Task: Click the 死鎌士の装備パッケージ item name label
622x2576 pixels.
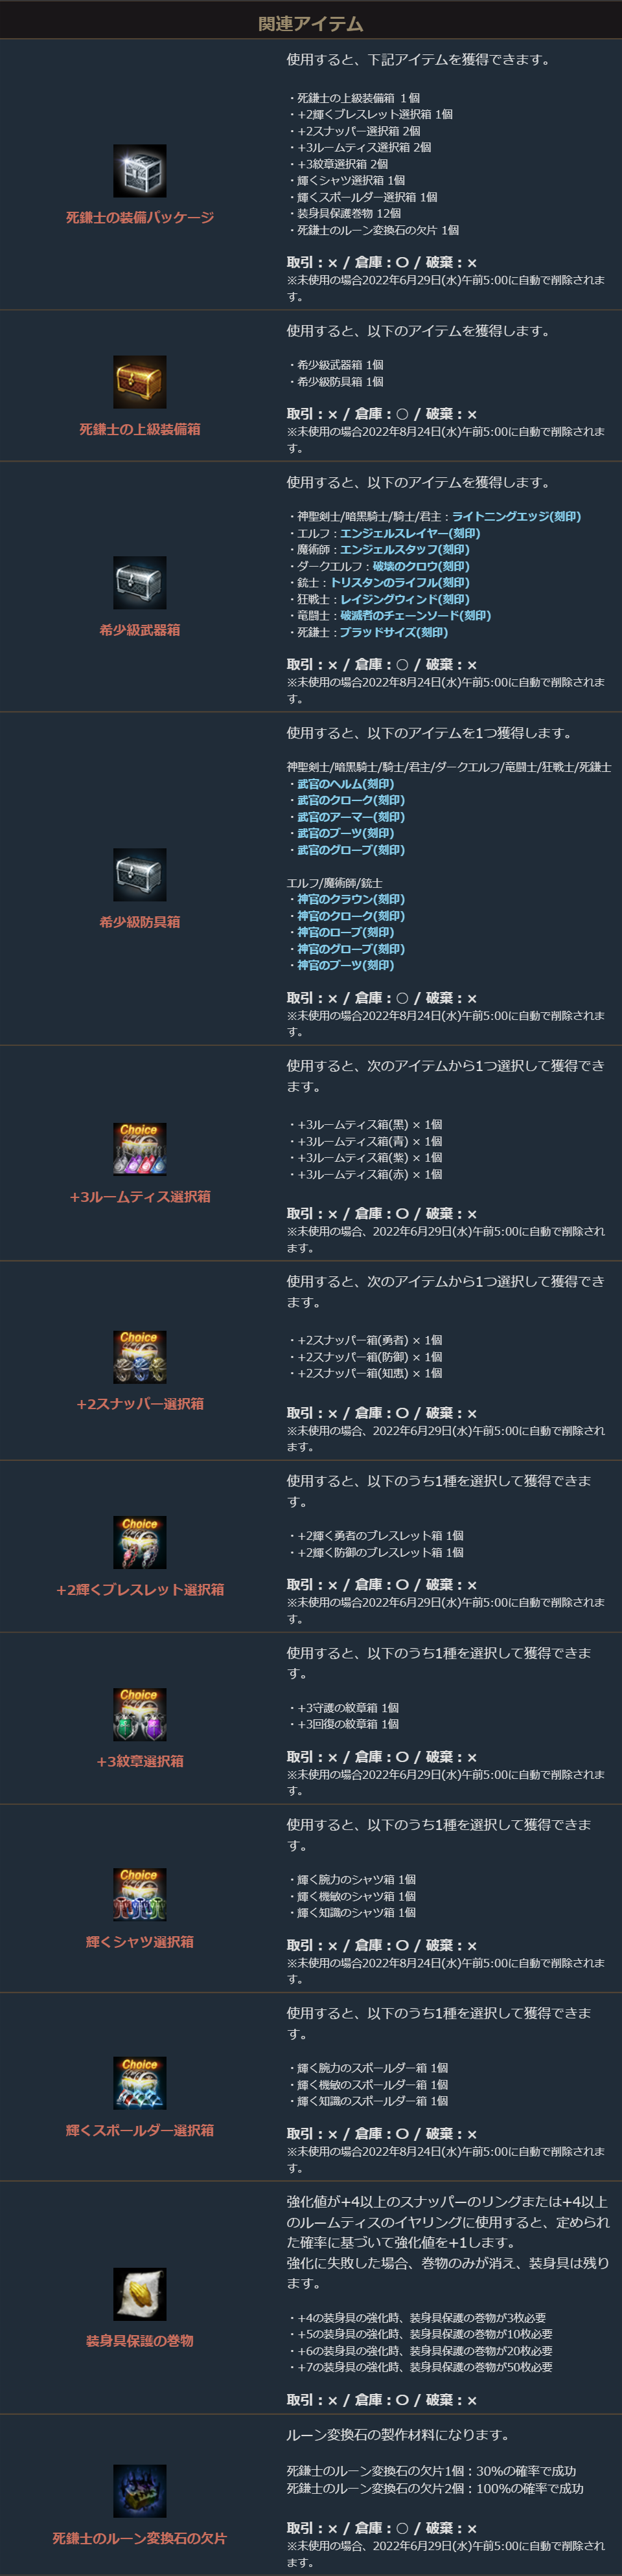Action: [140, 217]
